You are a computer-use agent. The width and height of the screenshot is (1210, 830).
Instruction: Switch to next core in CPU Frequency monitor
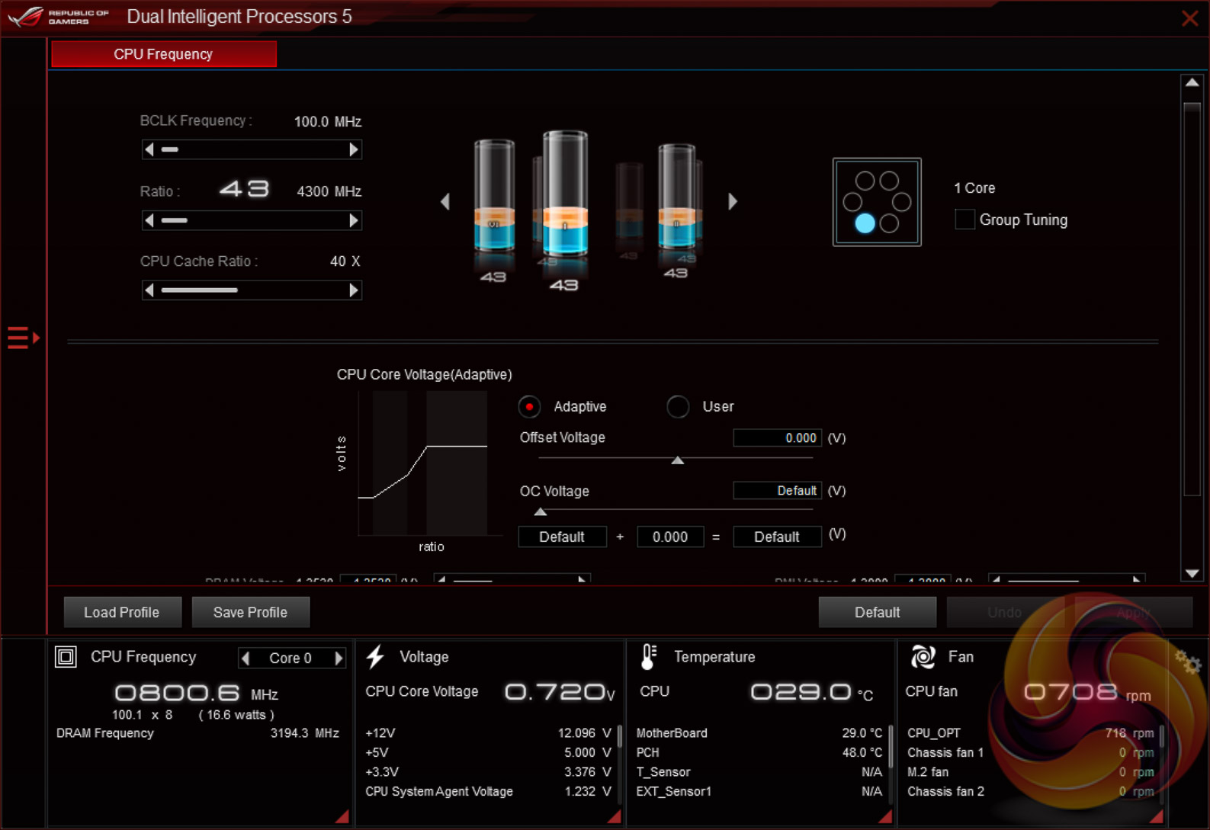coord(339,658)
